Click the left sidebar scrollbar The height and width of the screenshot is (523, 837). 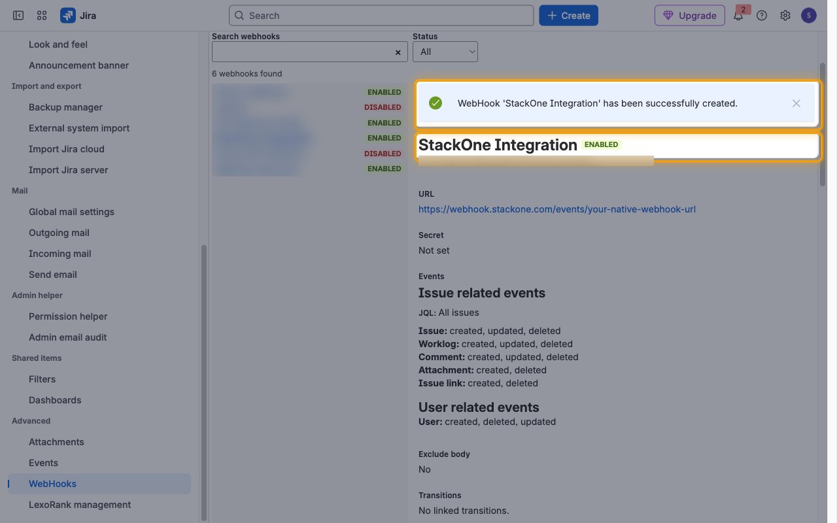pos(203,382)
